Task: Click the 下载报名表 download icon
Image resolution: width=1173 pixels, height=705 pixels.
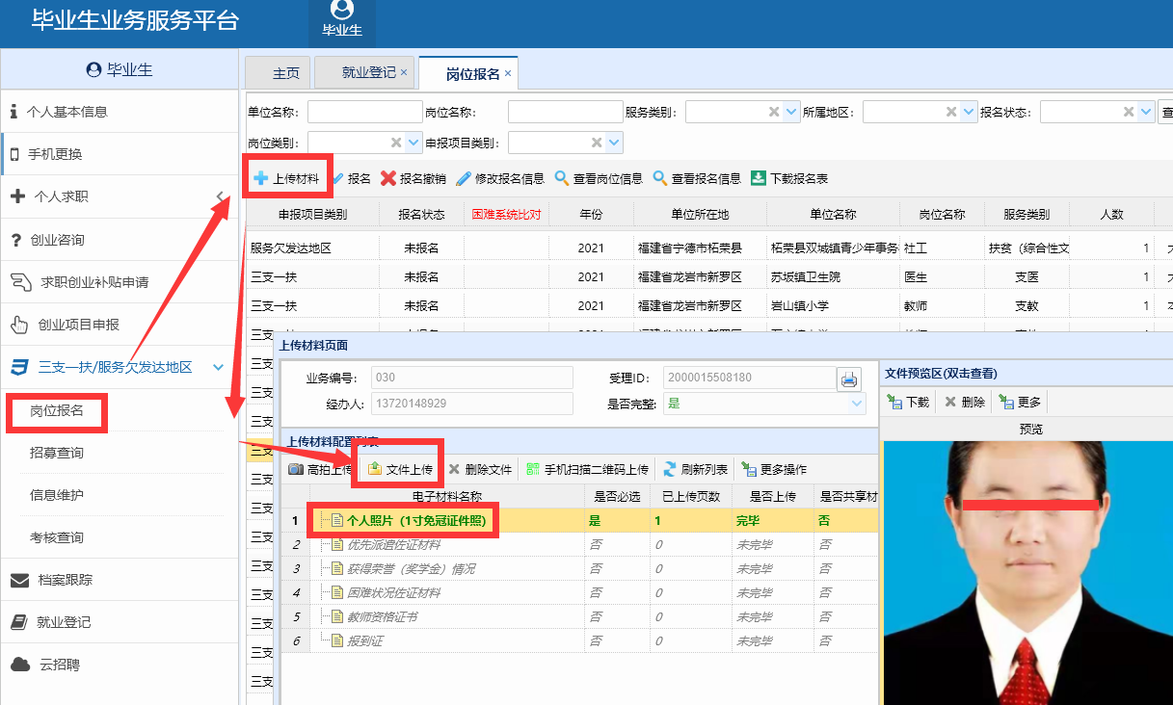Action: pos(759,178)
